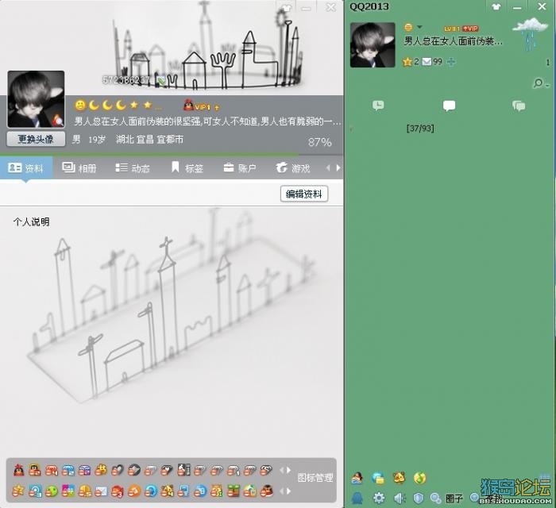This screenshot has height=508, width=556.
Task: Click the VIP1 badge in profile window
Action: (x=201, y=106)
